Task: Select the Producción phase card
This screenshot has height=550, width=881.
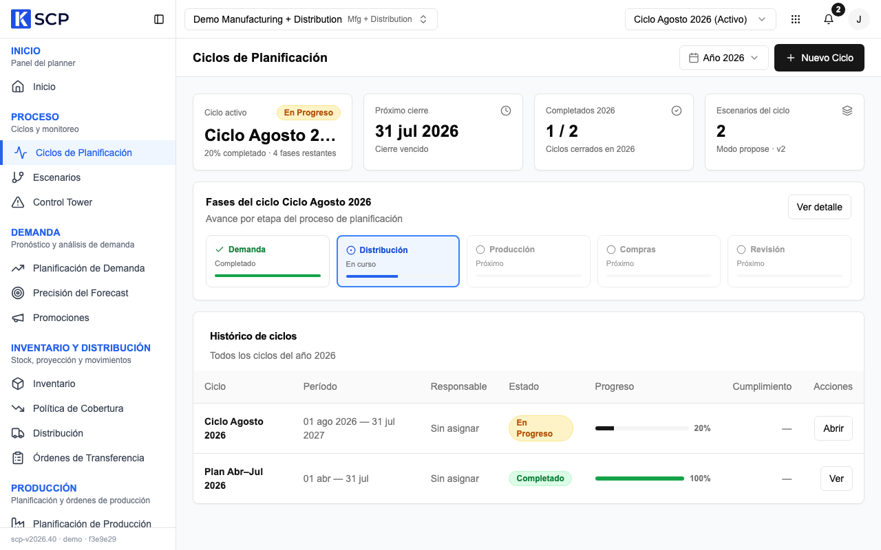Action: pyautogui.click(x=529, y=261)
